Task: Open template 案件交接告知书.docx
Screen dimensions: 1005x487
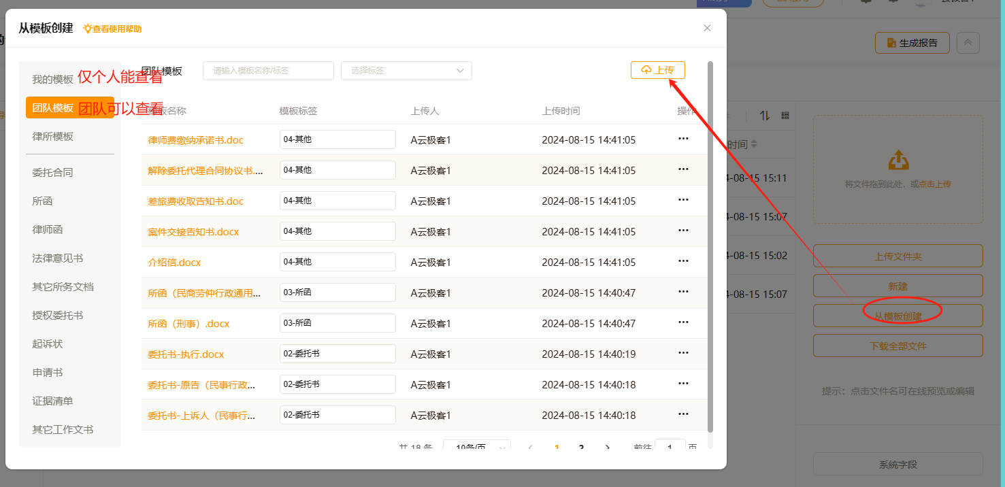Action: [193, 232]
